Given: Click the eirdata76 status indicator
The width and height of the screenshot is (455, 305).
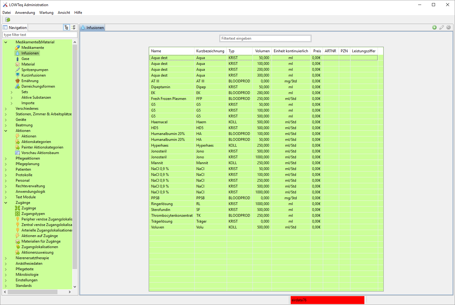Looking at the screenshot, I should [327, 300].
